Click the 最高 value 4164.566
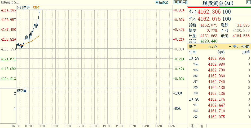The image size is (251, 128). [241, 36]
